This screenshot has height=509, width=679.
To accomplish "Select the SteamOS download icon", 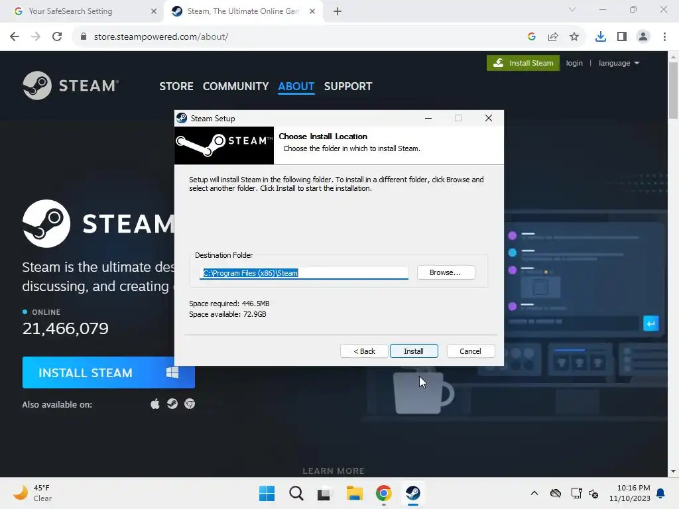I will click(x=172, y=404).
